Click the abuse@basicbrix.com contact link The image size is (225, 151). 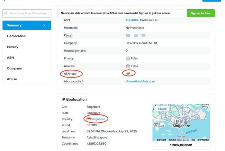(140, 82)
